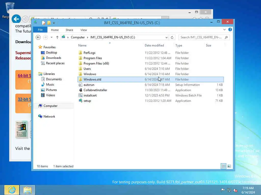261x195 pixels.
Task: Select the setup application icon
Action: pos(80,101)
